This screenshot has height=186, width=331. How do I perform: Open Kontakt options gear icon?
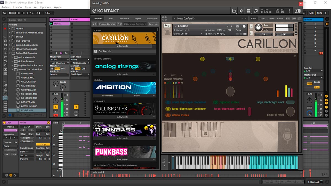tap(241, 11)
